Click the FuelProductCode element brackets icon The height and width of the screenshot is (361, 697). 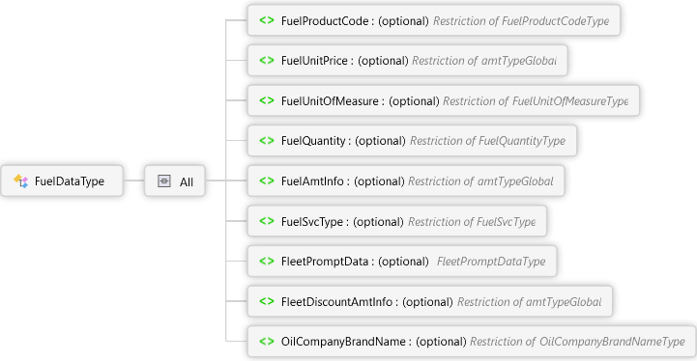pos(267,20)
